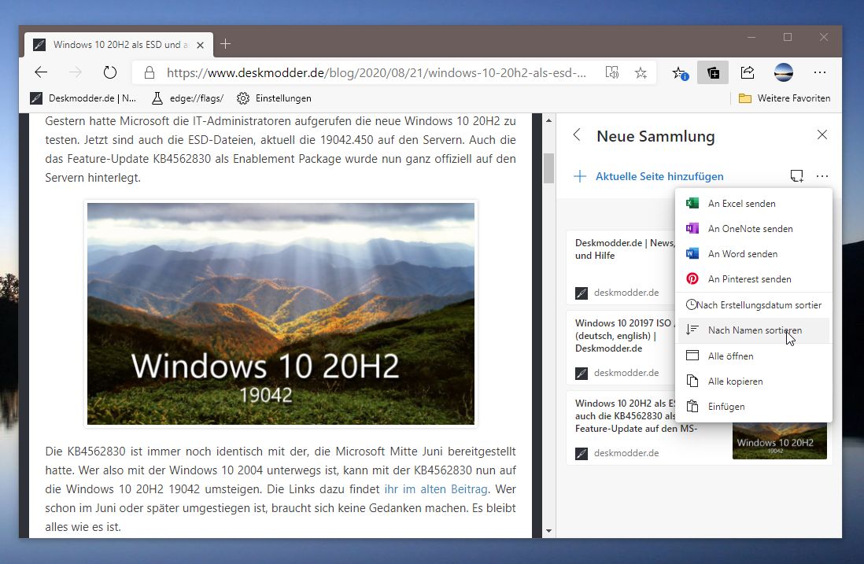Open the Immersive Reader icon
This screenshot has height=564, width=864.
611,72
